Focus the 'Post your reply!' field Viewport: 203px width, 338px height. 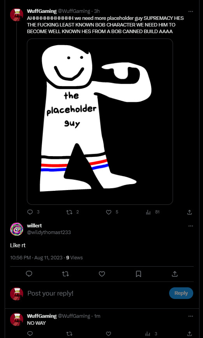(x=95, y=293)
